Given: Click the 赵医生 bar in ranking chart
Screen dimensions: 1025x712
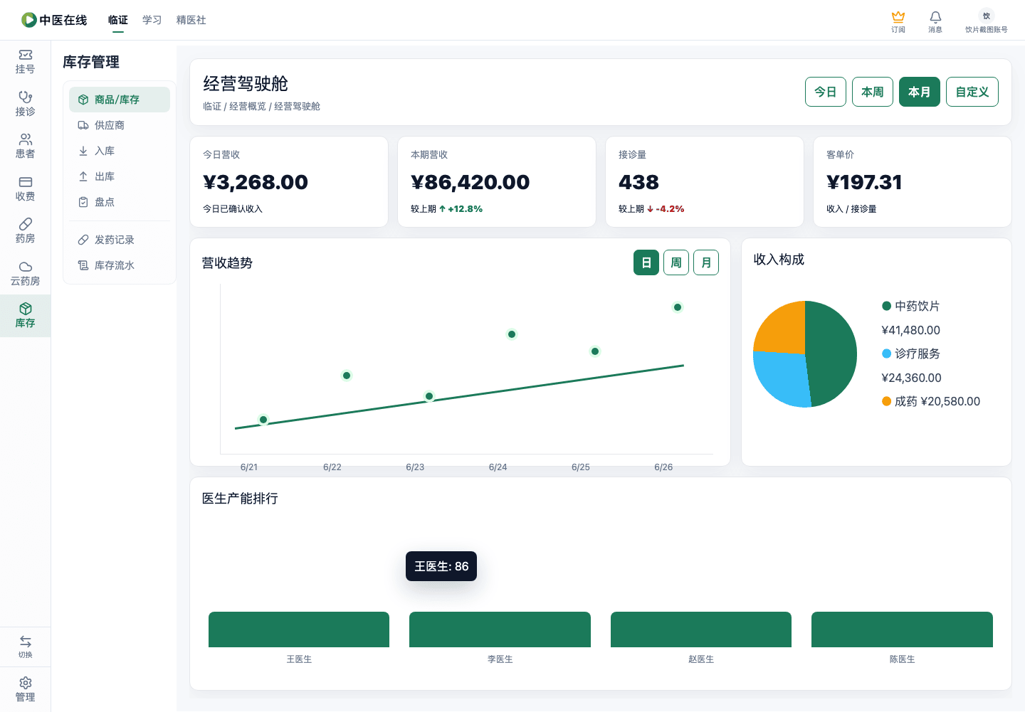Looking at the screenshot, I should coord(701,629).
